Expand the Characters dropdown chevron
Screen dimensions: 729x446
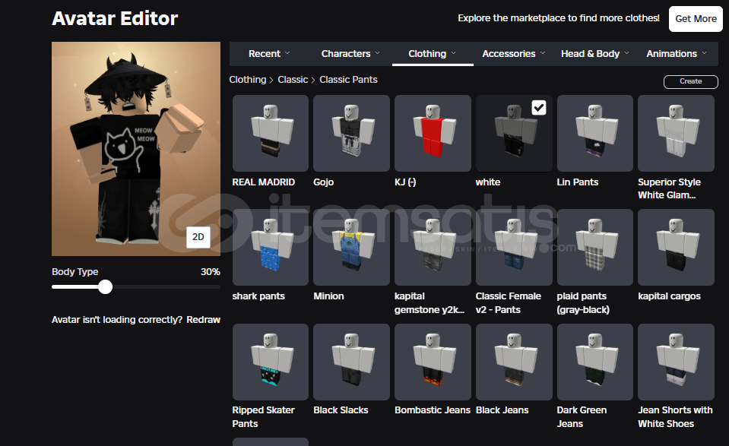[378, 53]
